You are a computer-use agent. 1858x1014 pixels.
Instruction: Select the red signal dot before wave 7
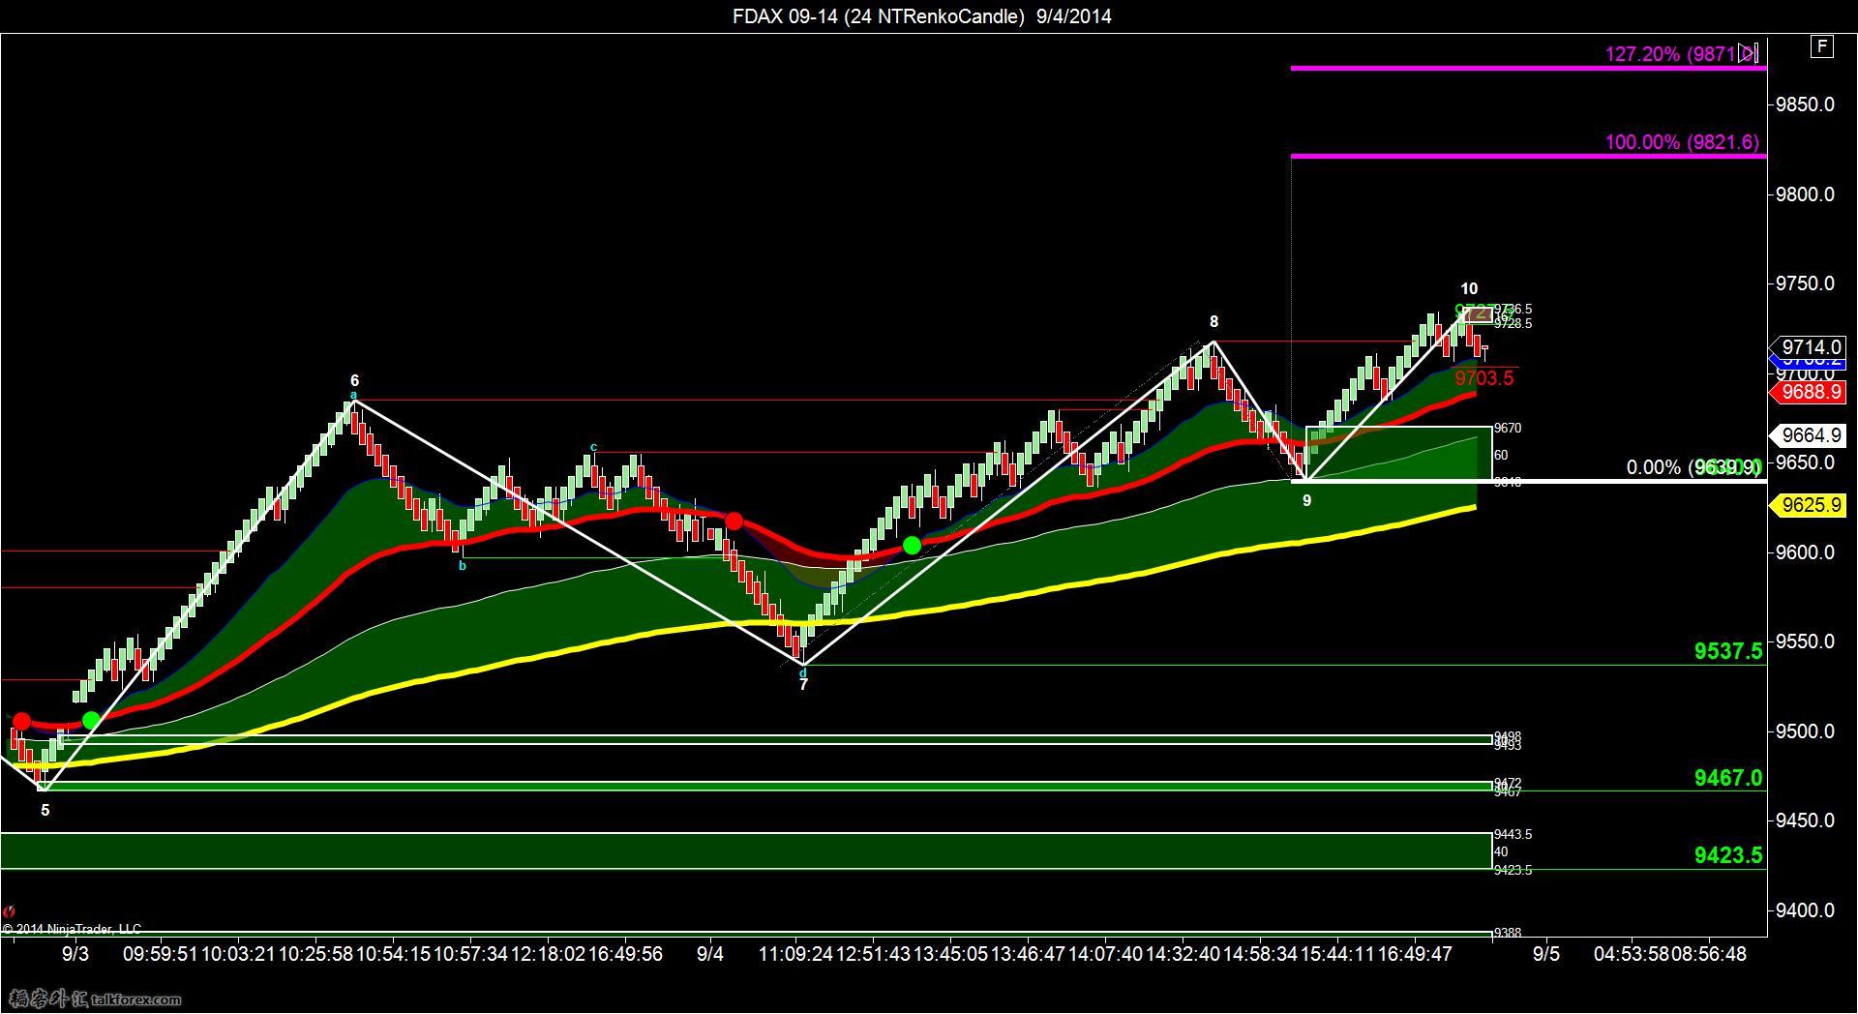pos(734,522)
